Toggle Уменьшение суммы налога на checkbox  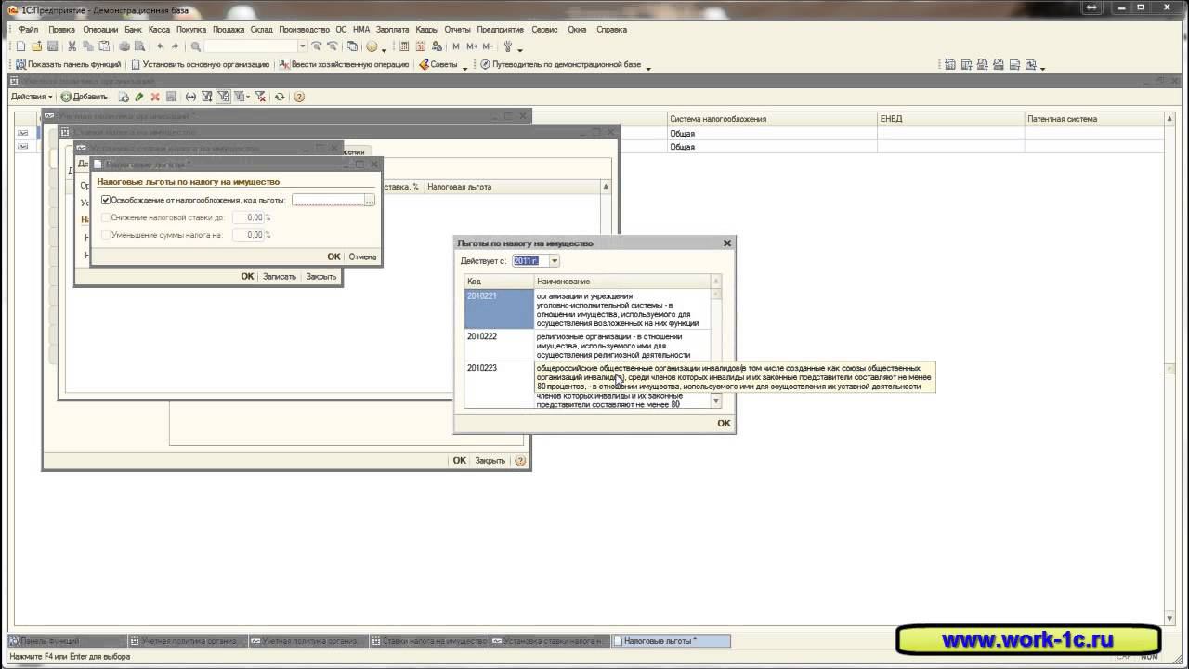coord(106,235)
